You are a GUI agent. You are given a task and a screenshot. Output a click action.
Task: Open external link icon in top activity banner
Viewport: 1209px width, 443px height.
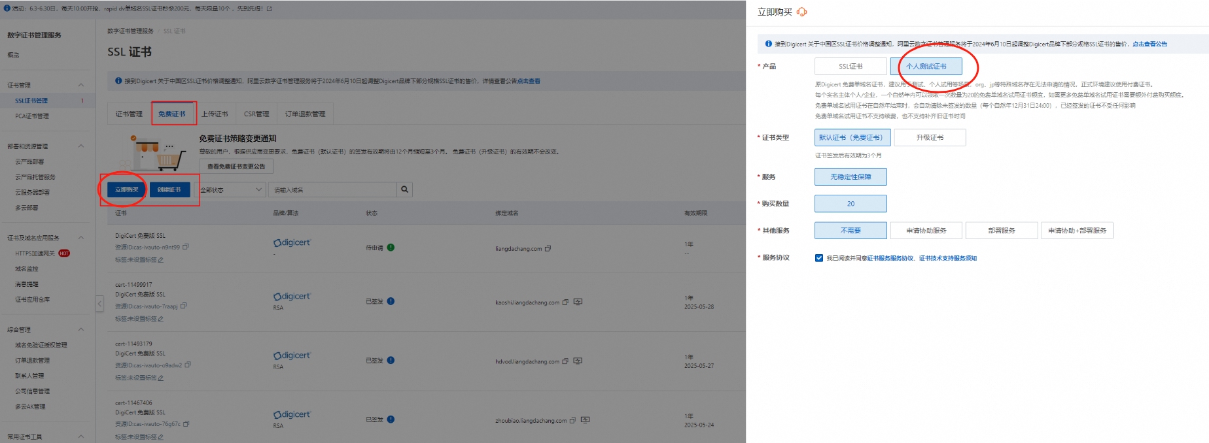pyautogui.click(x=269, y=8)
